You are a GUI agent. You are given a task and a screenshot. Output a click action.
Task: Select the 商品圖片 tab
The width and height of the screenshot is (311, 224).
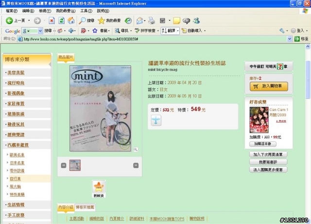66,57
